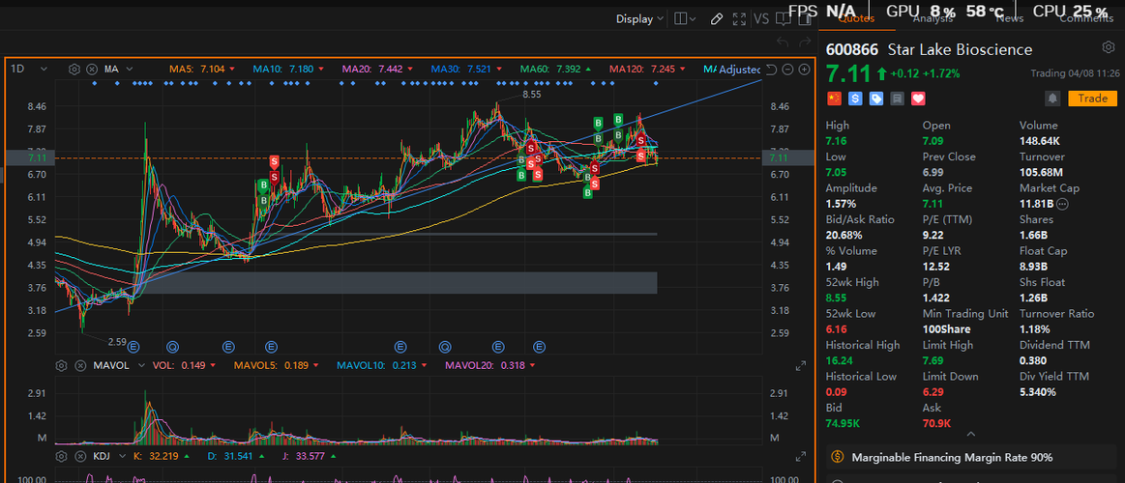Click the pink heart watchlist icon
This screenshot has width=1125, height=483.
[x=919, y=99]
